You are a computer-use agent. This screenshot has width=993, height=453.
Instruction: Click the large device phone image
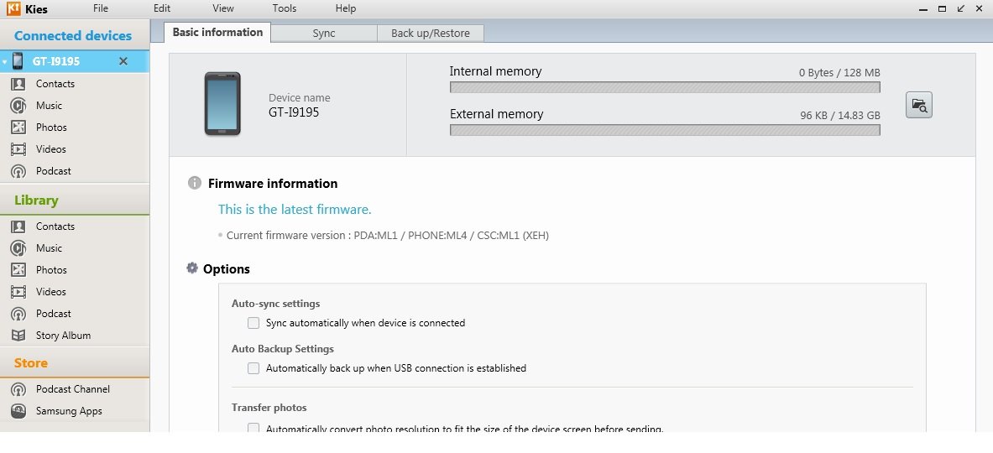click(222, 104)
